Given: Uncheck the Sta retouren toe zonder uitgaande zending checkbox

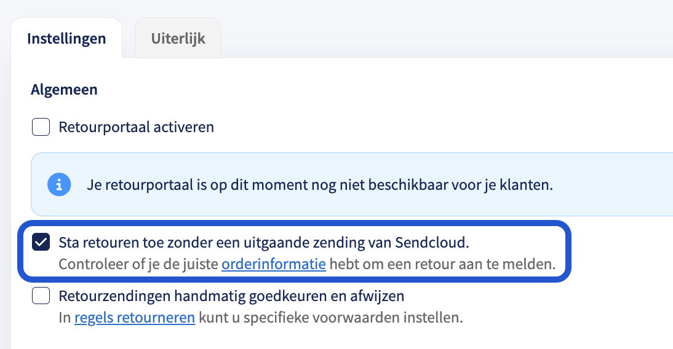Looking at the screenshot, I should tap(41, 242).
